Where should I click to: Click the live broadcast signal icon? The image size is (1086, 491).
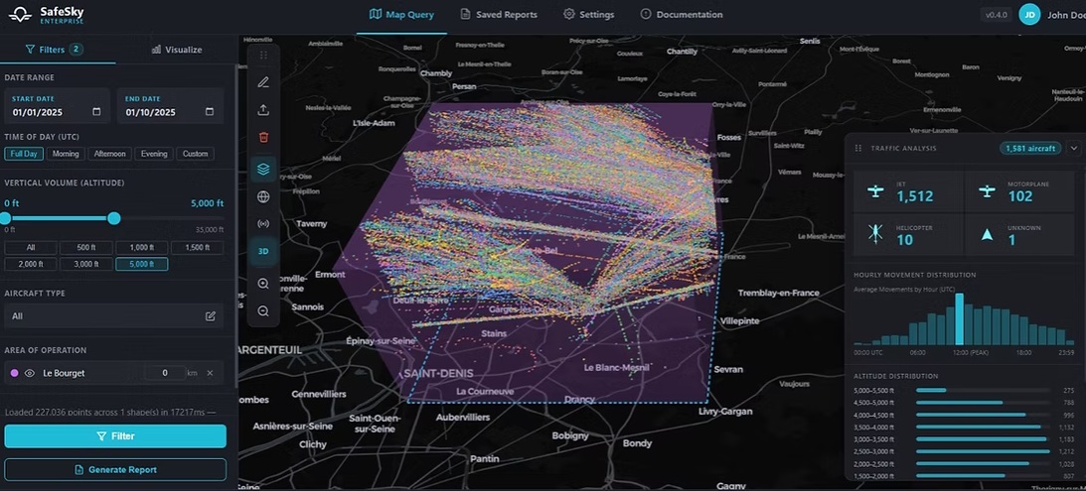tap(263, 224)
